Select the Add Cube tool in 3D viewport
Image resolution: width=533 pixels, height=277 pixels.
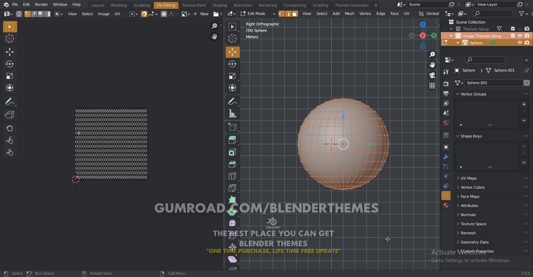click(232, 127)
